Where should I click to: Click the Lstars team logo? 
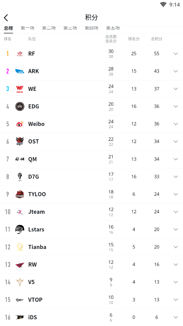pos(20,229)
